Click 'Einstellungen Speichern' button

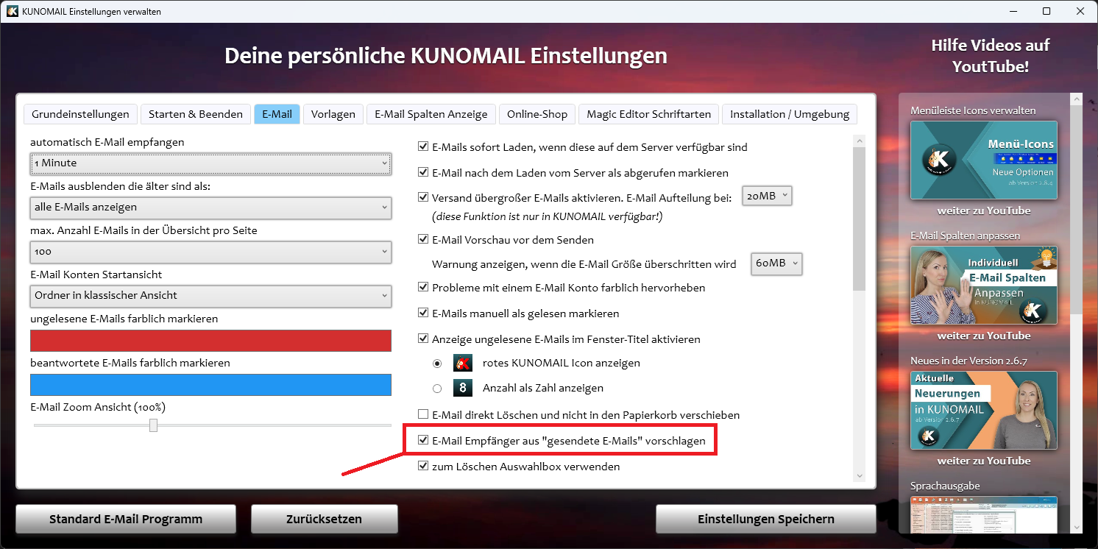click(x=766, y=519)
